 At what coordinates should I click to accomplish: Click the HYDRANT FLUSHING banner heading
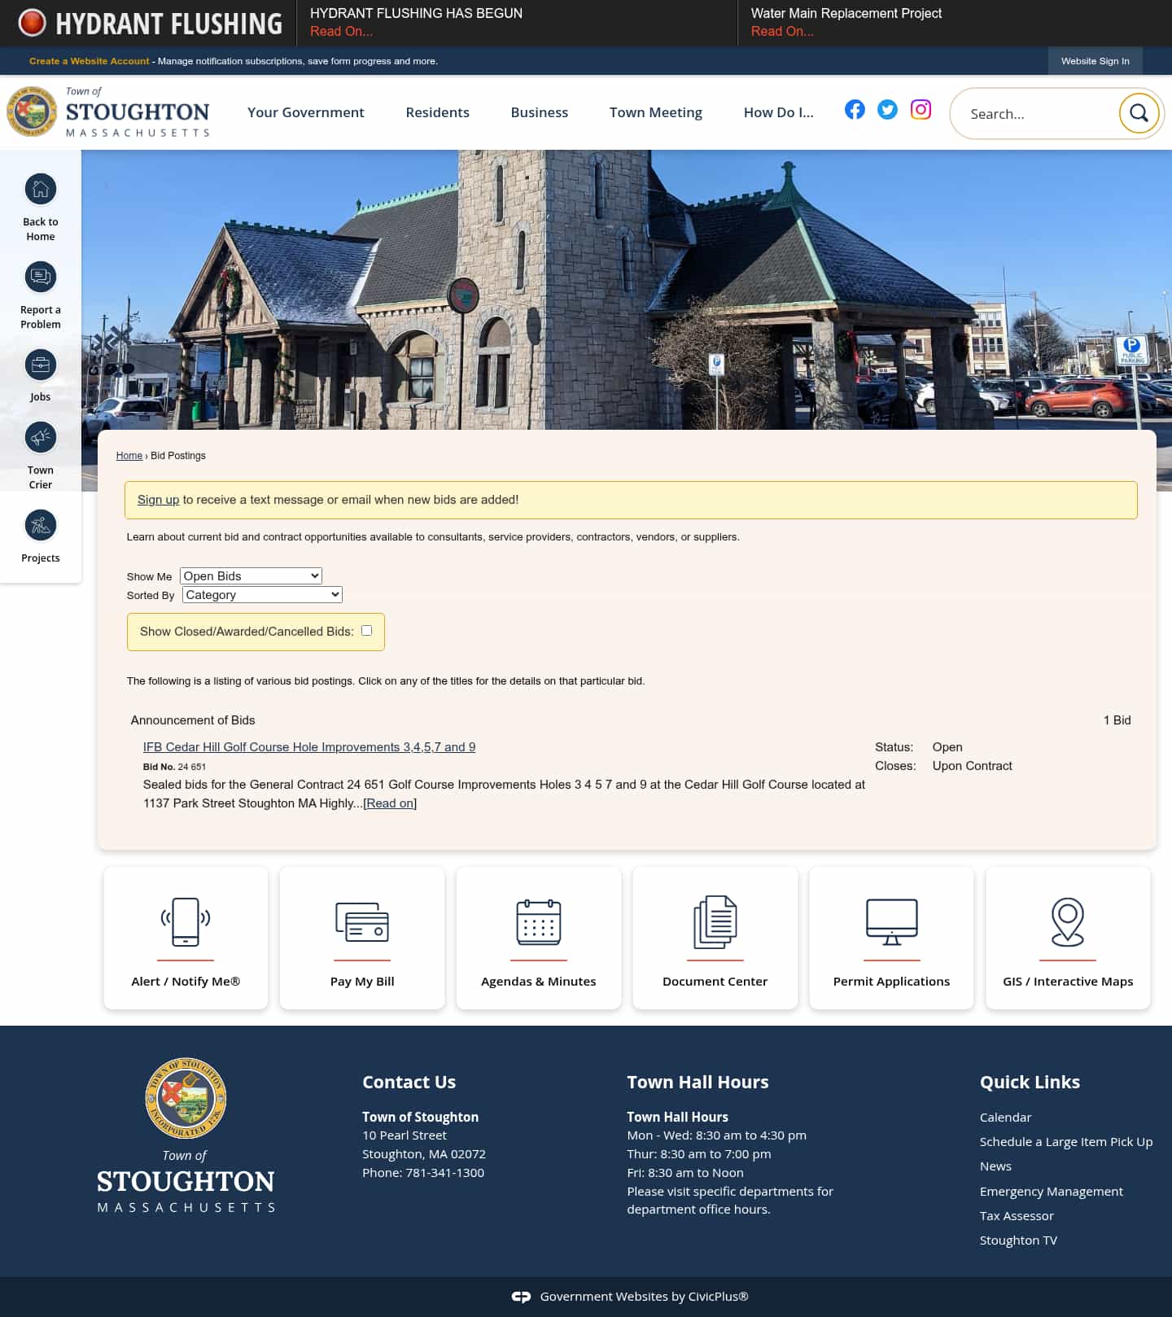tap(168, 24)
